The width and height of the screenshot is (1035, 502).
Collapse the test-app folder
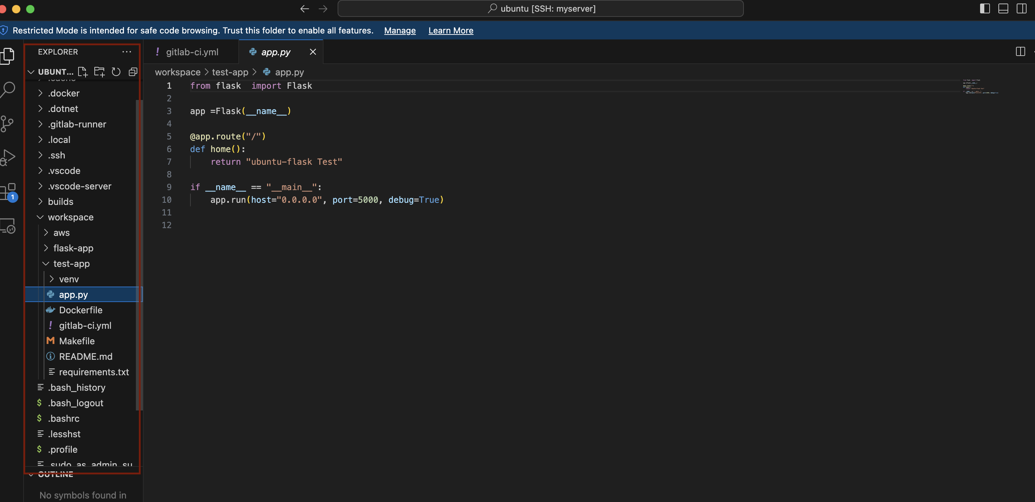pos(71,264)
